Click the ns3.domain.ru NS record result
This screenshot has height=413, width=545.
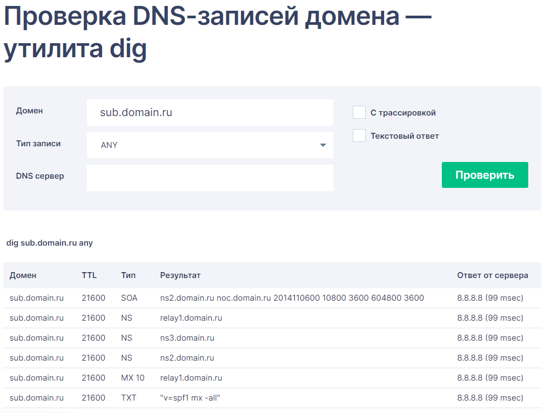[187, 338]
